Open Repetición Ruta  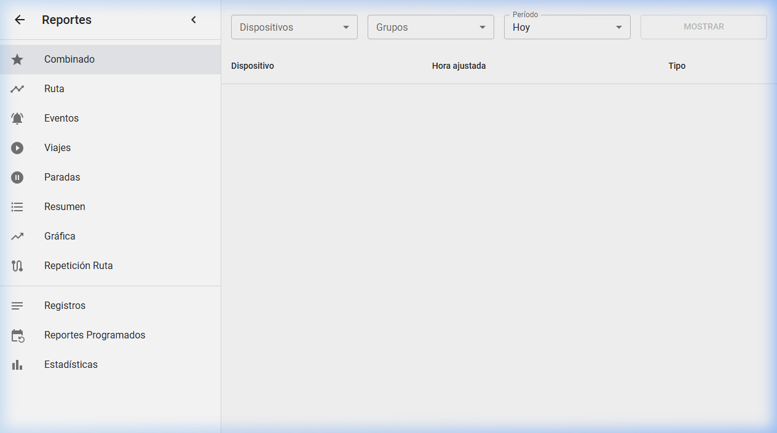111,266
